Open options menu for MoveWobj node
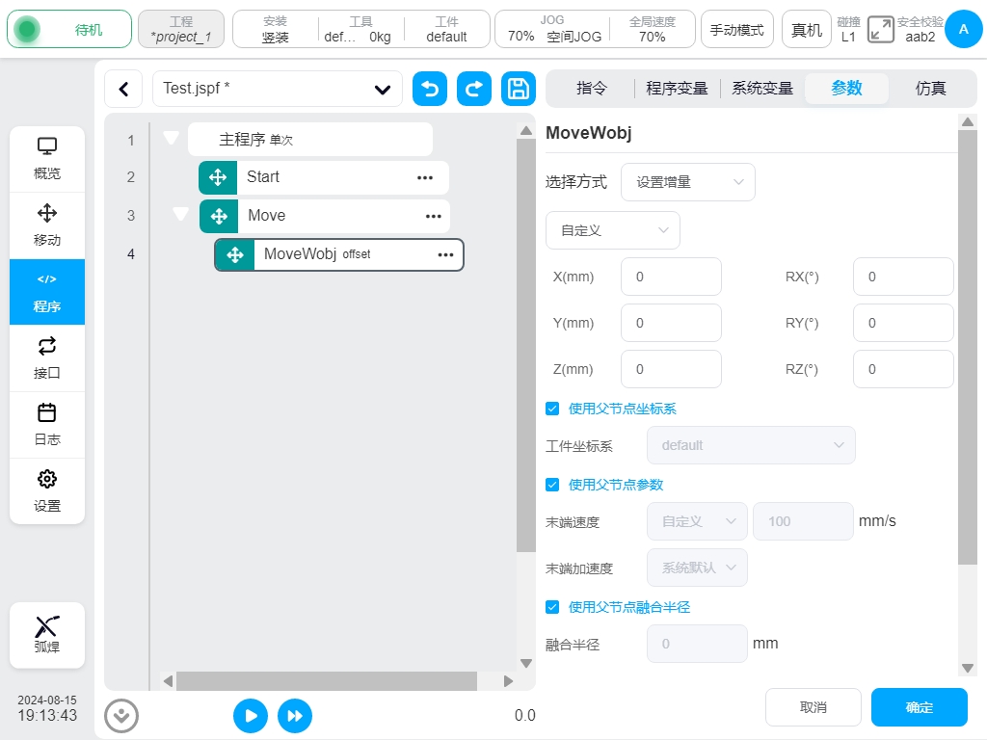This screenshot has height=740, width=987. click(445, 255)
